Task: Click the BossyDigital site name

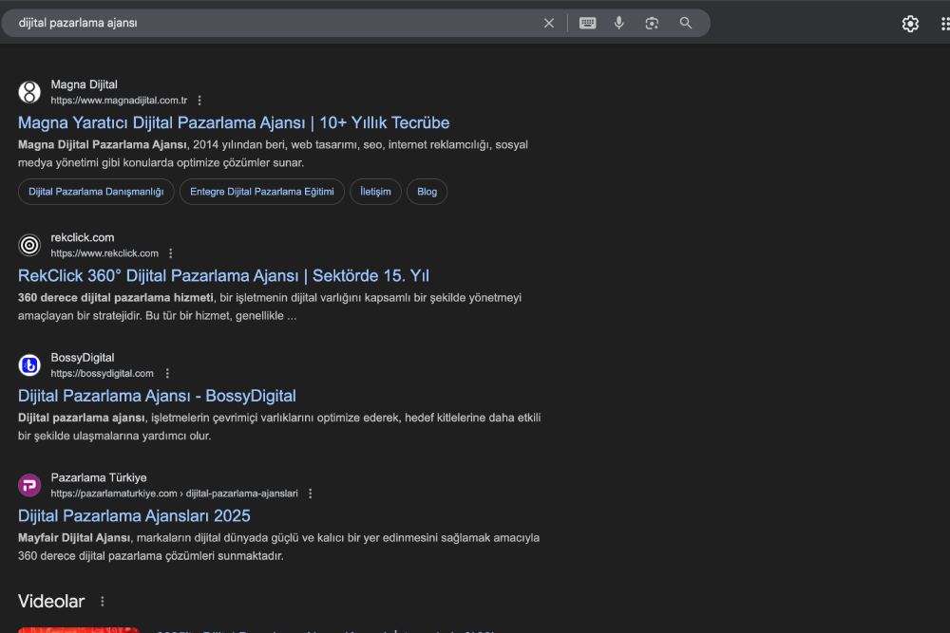Action: click(x=83, y=358)
